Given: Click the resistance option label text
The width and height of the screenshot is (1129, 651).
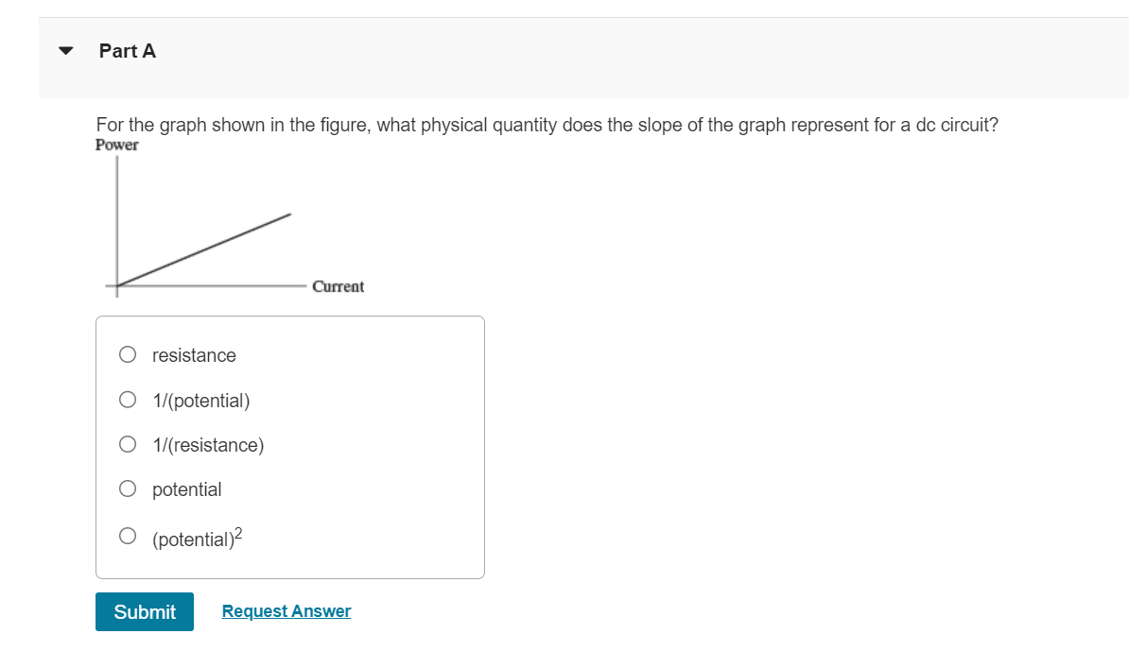Looking at the screenshot, I should (194, 355).
